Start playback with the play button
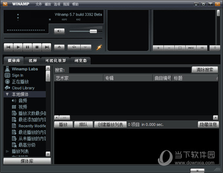The image size is (223, 173). click(18, 47)
